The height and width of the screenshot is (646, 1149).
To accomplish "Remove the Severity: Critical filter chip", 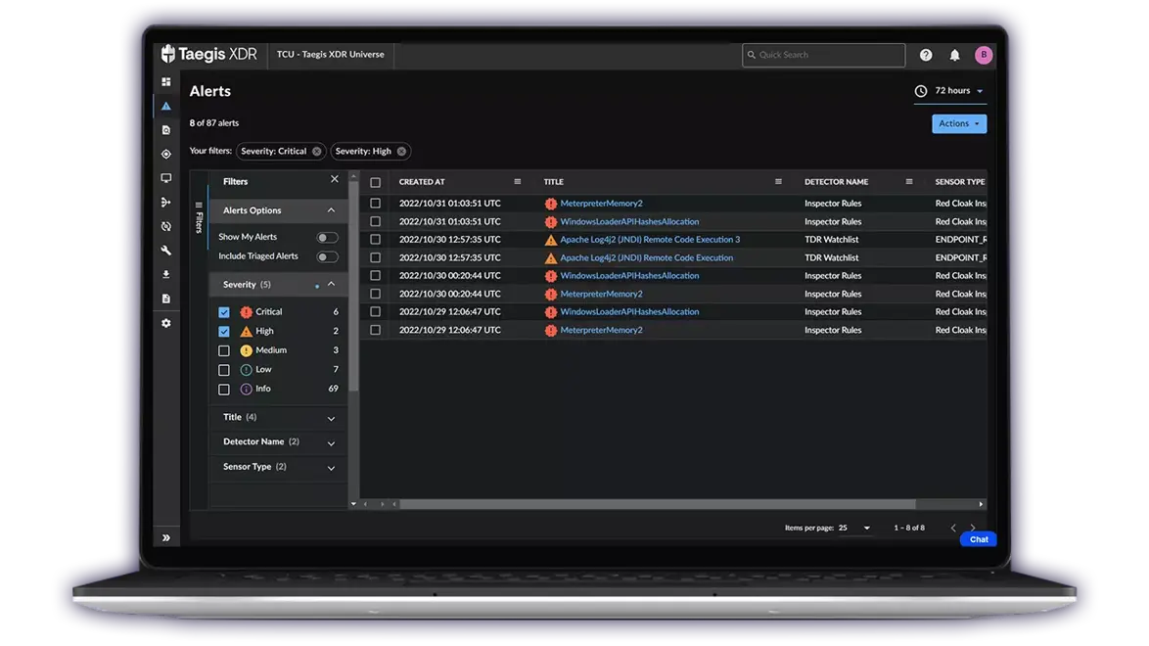I will [316, 152].
